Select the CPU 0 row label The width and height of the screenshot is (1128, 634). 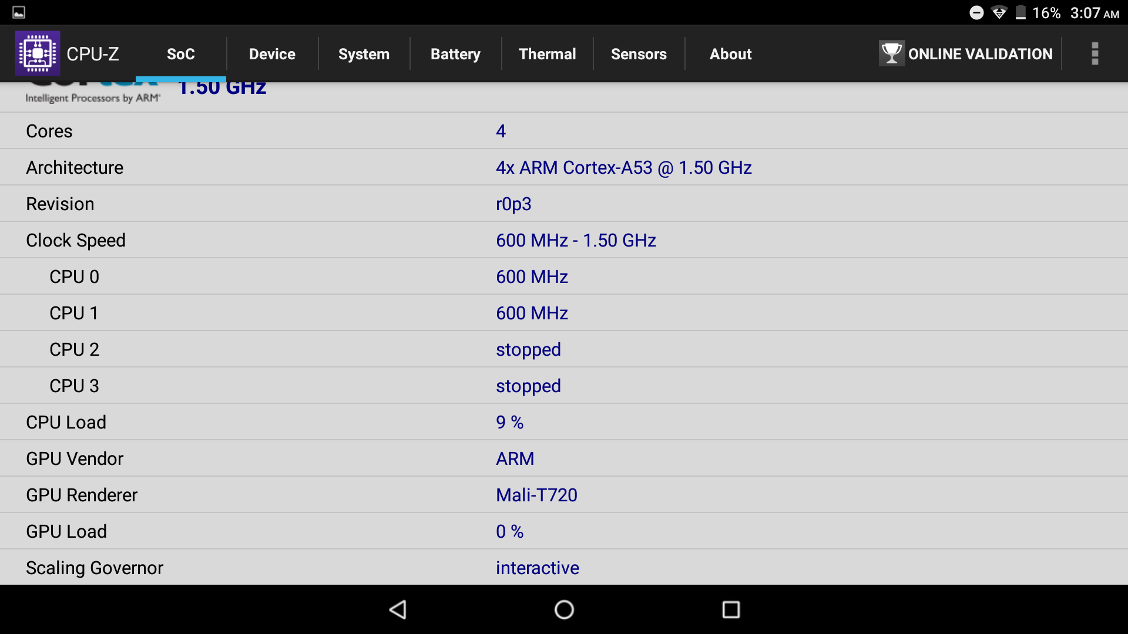coord(74,276)
